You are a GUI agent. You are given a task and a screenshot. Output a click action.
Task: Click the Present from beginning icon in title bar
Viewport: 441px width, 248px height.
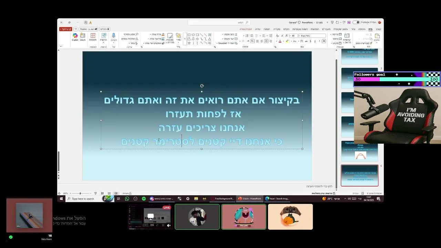[x=332, y=22]
